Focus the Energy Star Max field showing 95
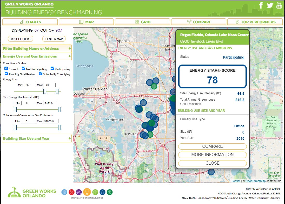 (49, 85)
